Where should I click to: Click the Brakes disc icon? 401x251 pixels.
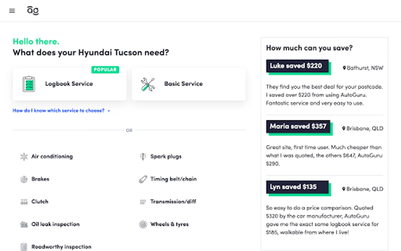coord(24,179)
